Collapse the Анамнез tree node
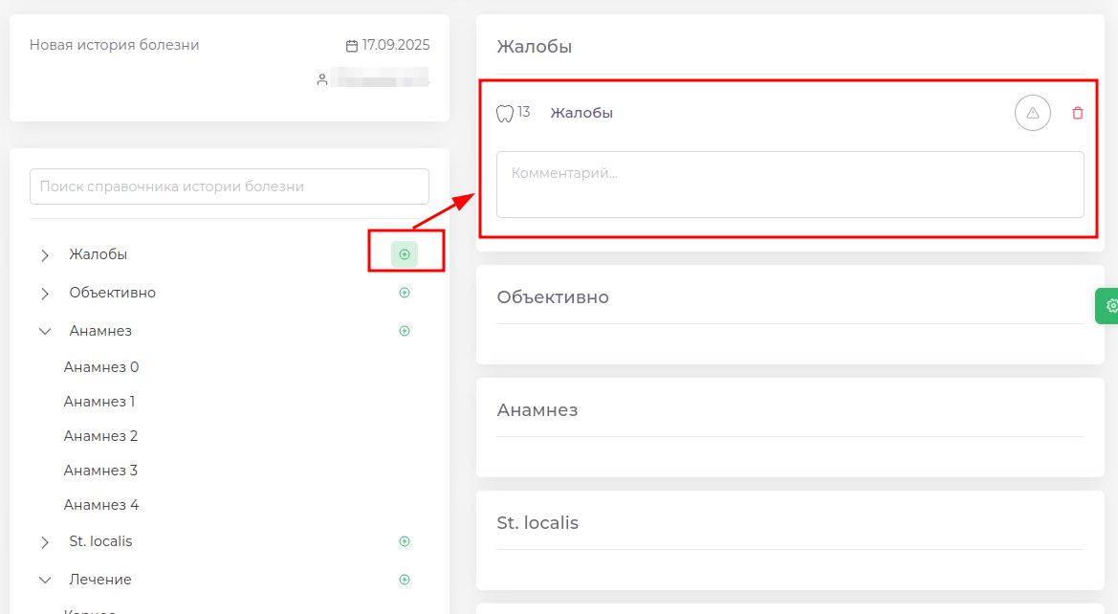The height and width of the screenshot is (614, 1118). pyautogui.click(x=45, y=331)
